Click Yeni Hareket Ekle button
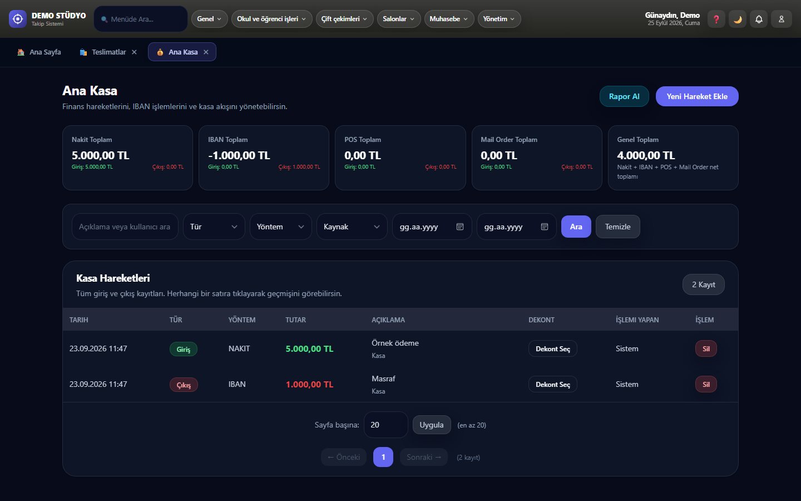The height and width of the screenshot is (501, 801). point(697,96)
